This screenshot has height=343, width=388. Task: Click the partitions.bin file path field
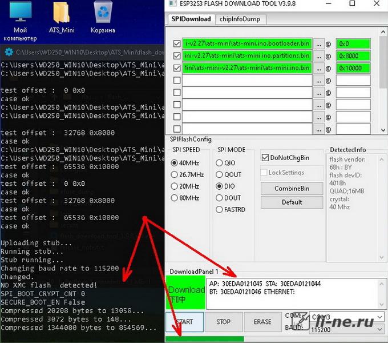pyautogui.click(x=247, y=56)
